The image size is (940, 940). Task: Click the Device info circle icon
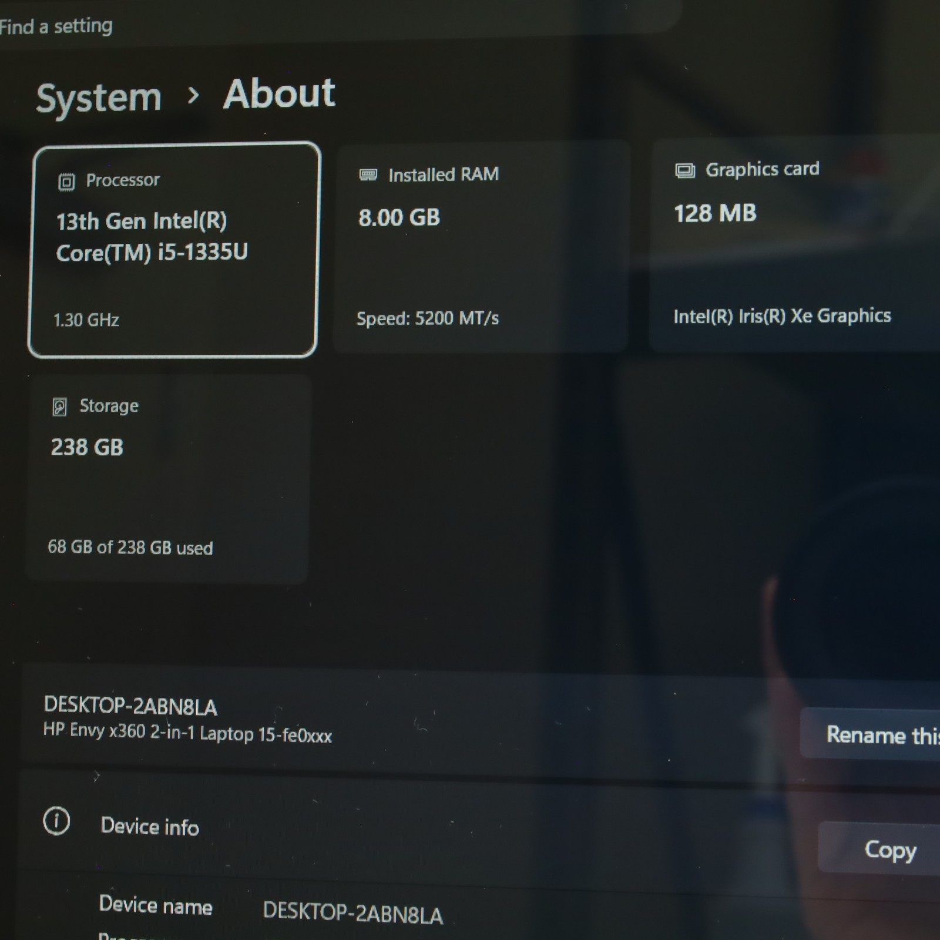point(56,821)
